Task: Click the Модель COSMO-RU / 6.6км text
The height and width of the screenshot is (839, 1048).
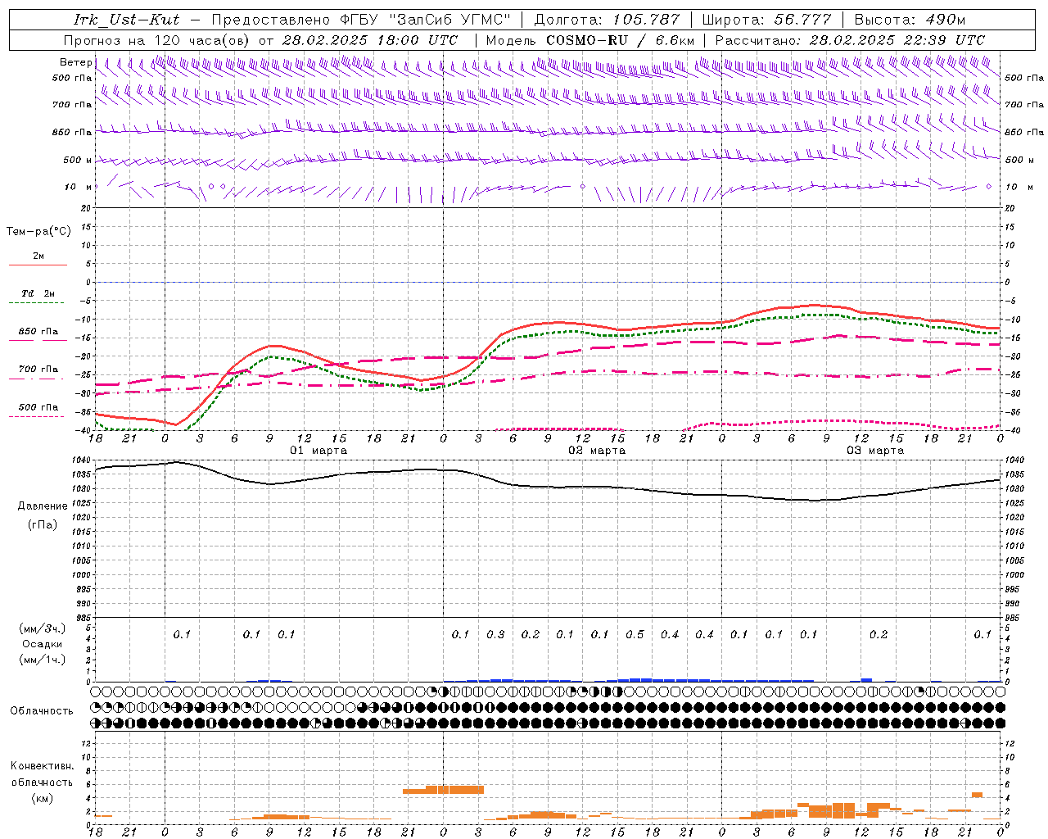Action: pyautogui.click(x=589, y=40)
